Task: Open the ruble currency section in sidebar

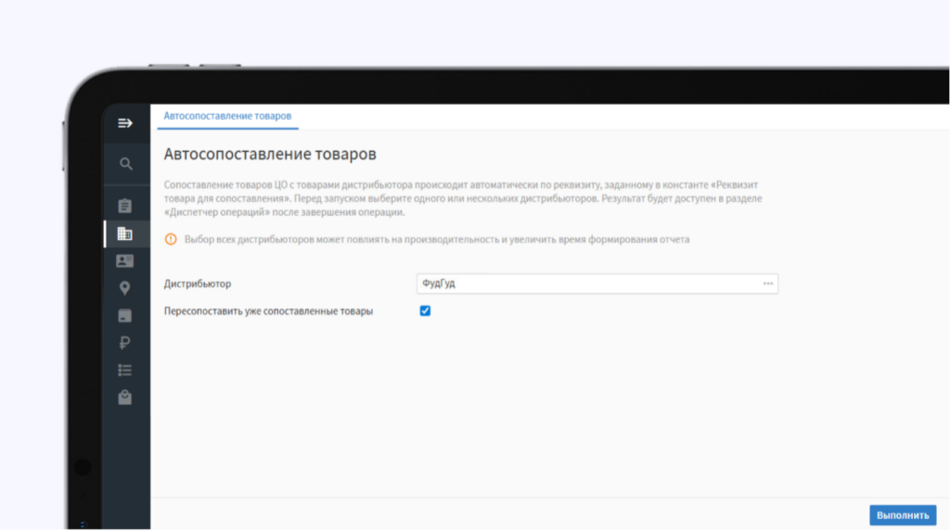Action: [125, 343]
